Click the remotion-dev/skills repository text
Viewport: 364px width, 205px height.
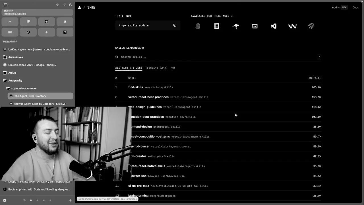(x=181, y=117)
